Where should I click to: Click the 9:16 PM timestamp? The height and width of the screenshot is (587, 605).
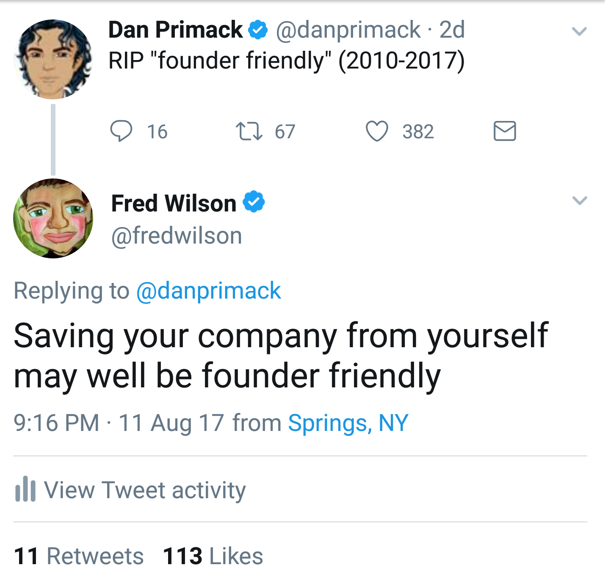pyautogui.click(x=56, y=423)
